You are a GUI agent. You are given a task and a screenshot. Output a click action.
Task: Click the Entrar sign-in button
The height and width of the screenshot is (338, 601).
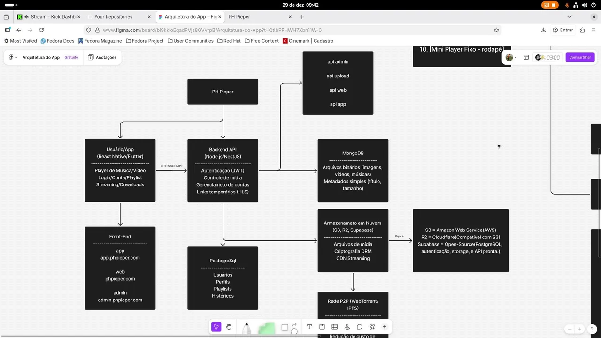563,30
